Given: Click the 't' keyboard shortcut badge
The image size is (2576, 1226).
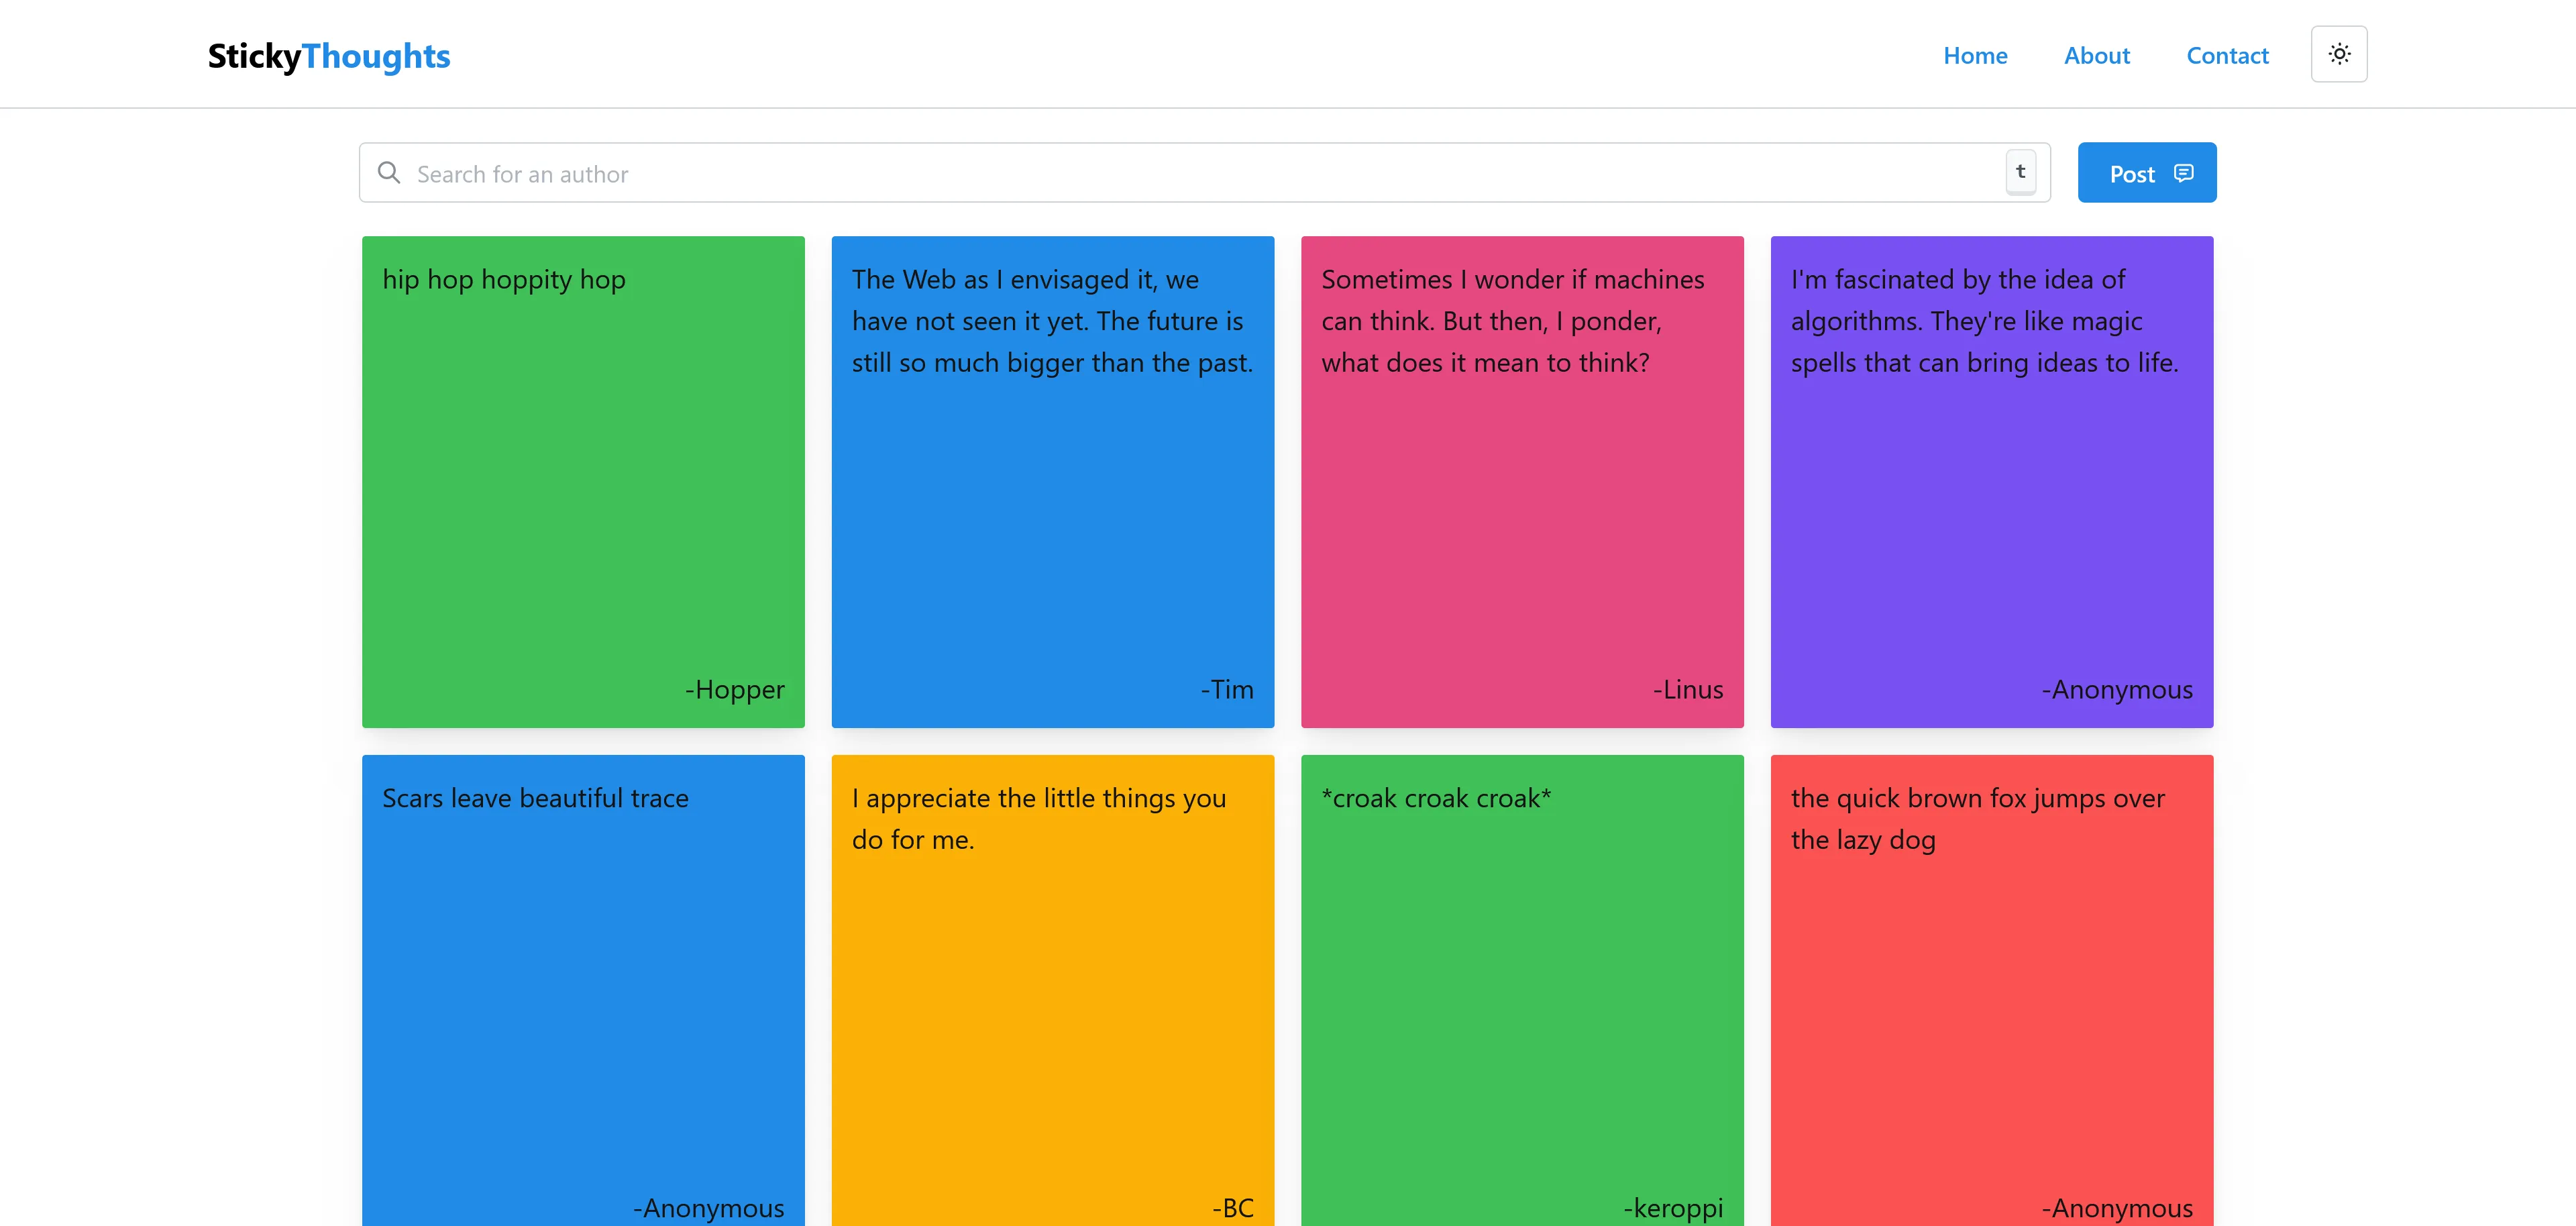Looking at the screenshot, I should (x=2020, y=172).
